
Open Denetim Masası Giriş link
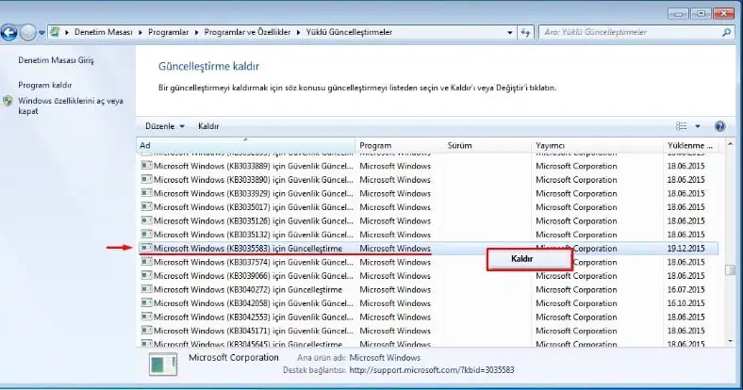56,60
